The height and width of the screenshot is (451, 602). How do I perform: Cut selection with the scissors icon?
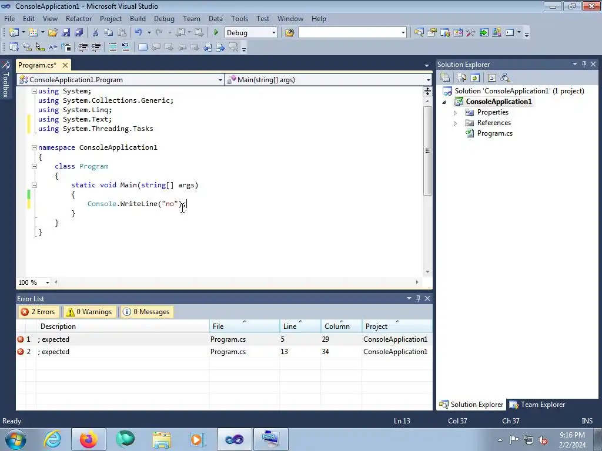95,33
